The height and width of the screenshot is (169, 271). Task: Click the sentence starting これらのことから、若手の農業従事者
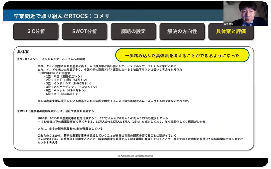pos(107,136)
